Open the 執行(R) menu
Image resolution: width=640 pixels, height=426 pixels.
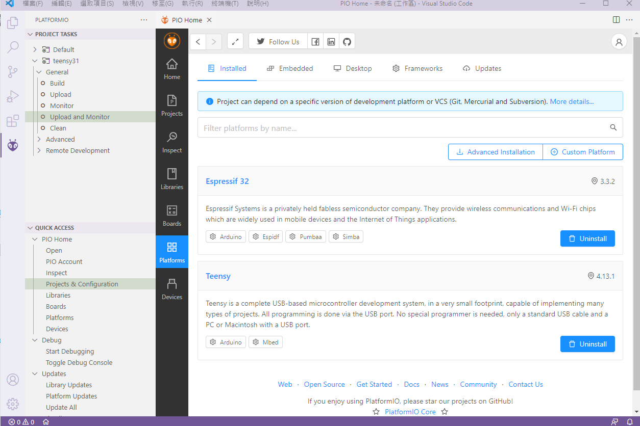(x=192, y=4)
